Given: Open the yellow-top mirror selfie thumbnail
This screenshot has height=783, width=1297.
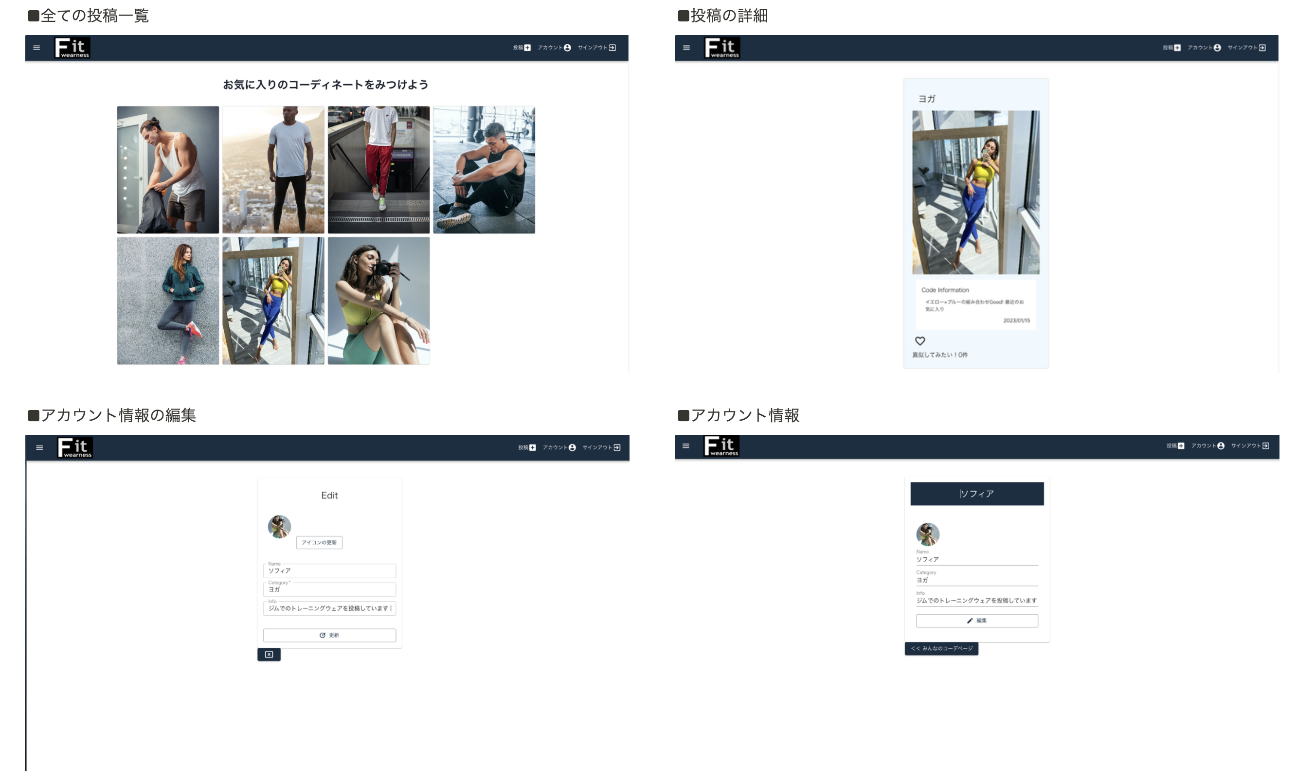Looking at the screenshot, I should click(x=272, y=300).
